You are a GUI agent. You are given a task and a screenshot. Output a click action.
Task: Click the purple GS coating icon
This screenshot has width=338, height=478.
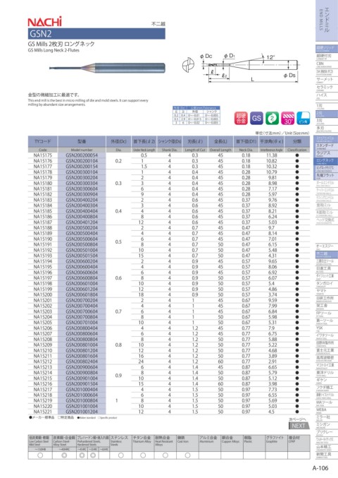pos(256,118)
